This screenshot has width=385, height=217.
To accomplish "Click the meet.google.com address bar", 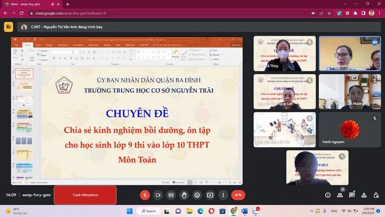I will [x=141, y=13].
